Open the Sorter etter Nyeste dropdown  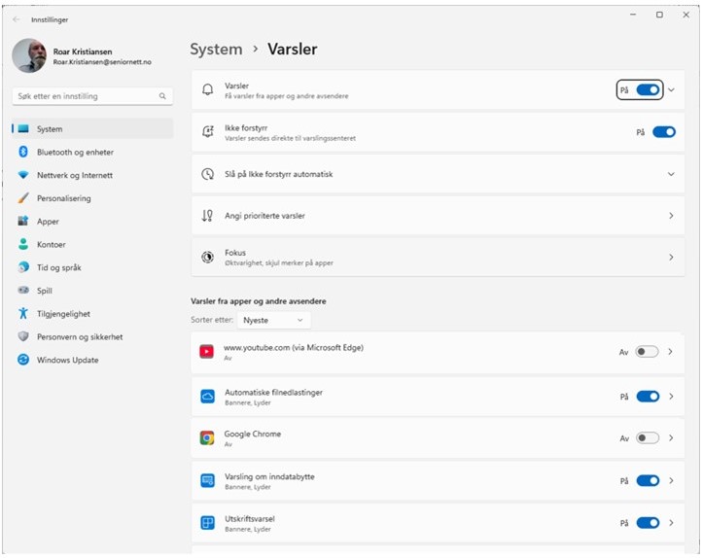click(x=274, y=320)
